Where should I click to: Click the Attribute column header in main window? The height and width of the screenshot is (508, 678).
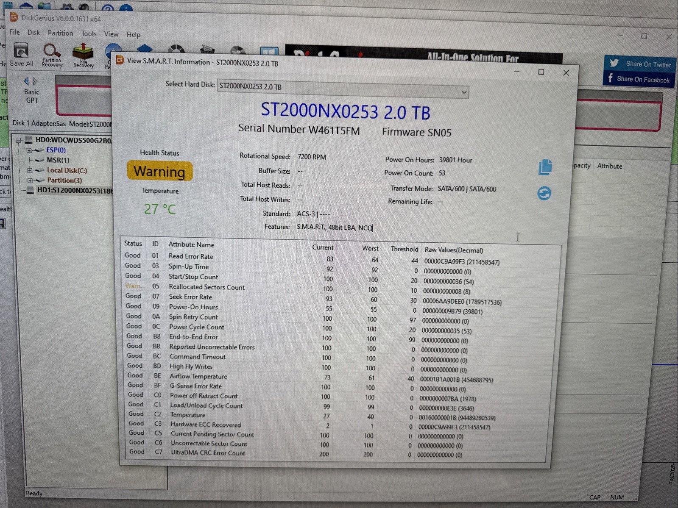609,166
